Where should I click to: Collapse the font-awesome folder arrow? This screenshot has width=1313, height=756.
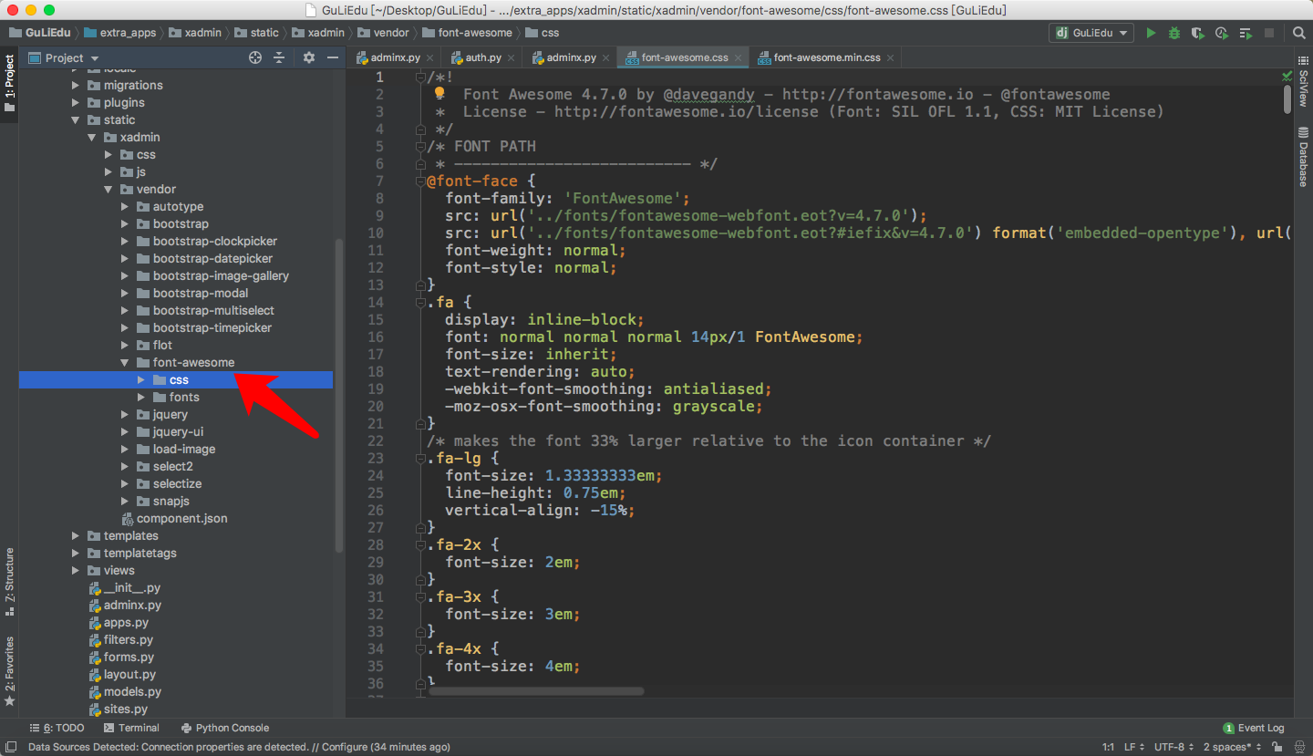point(125,362)
